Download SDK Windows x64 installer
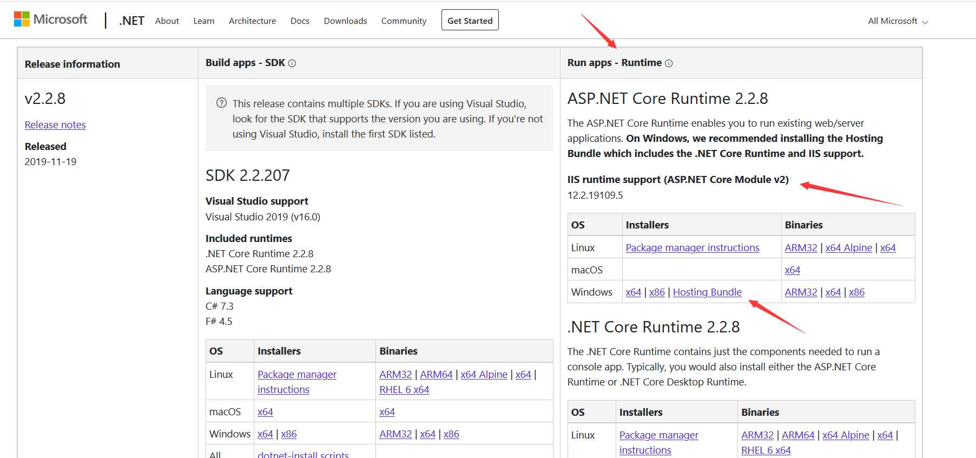The height and width of the screenshot is (458, 976). coord(265,434)
